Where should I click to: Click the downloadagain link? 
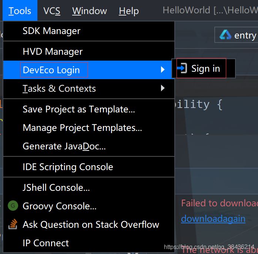click(213, 219)
